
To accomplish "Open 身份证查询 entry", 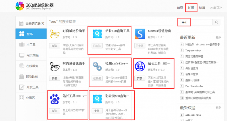I will pyautogui.click(x=192, y=68).
